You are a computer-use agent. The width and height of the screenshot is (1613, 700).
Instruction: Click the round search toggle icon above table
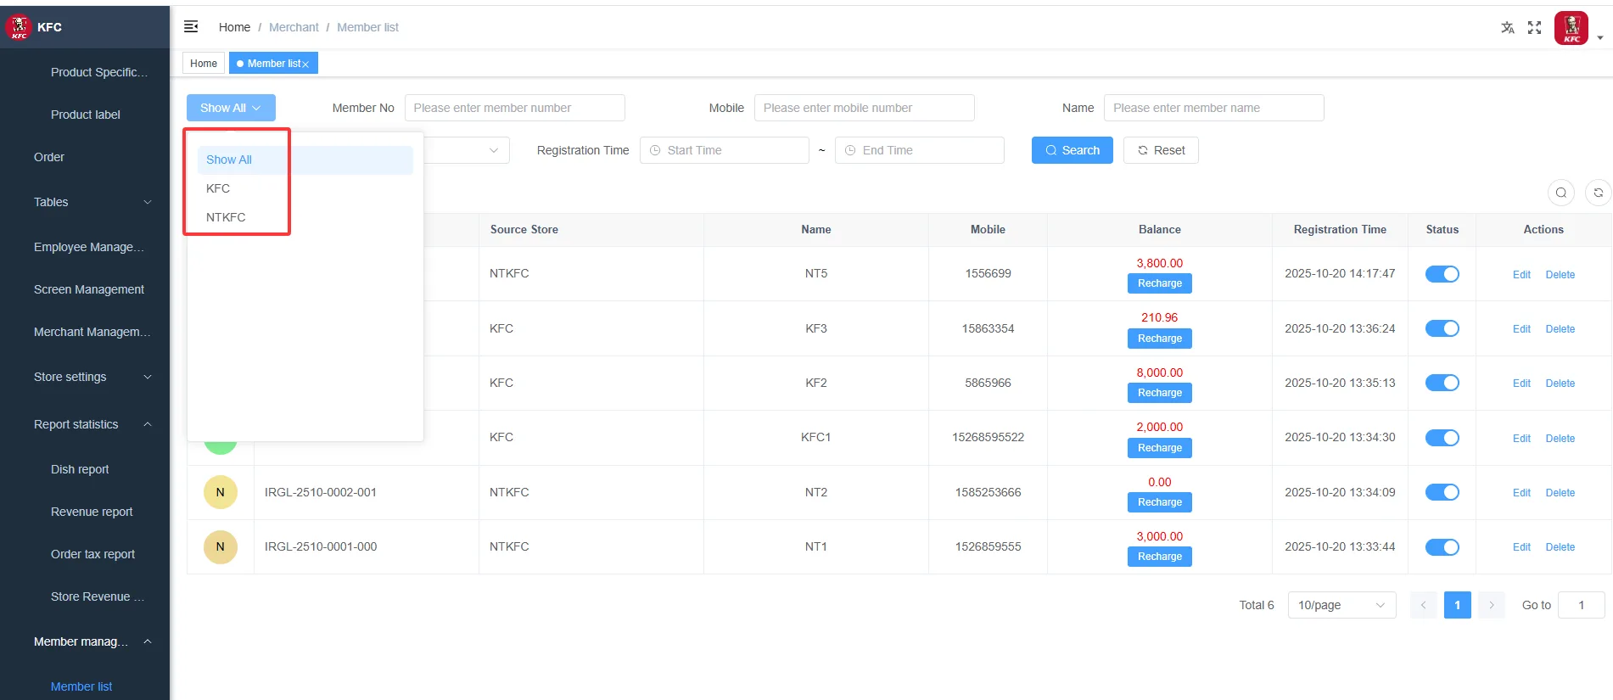click(1561, 193)
